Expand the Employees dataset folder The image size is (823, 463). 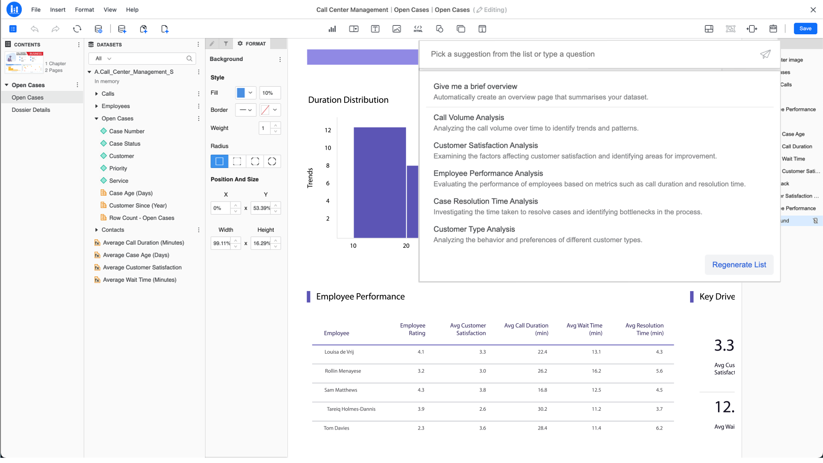(96, 106)
